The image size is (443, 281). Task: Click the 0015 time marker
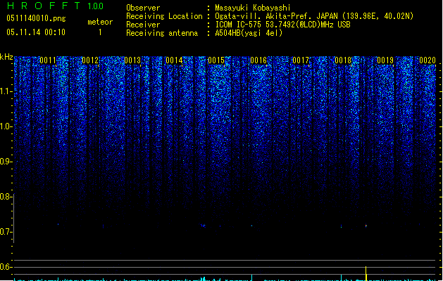pyautogui.click(x=216, y=60)
